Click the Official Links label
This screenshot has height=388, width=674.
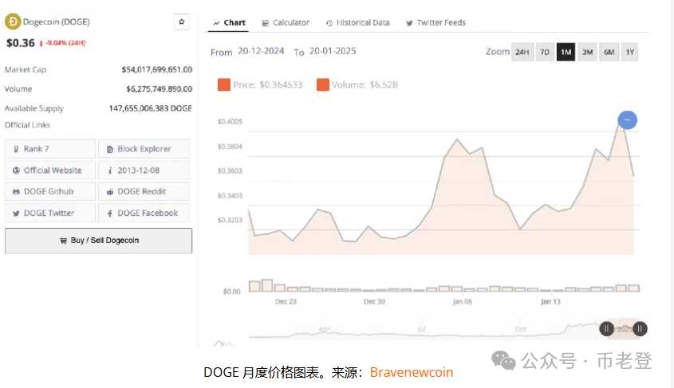pos(27,125)
